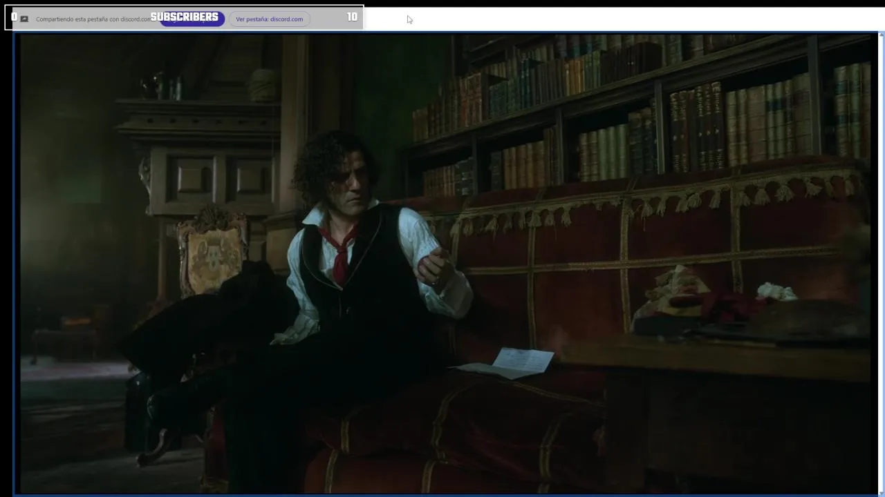
Task: Click the shared video frame showing the library scene
Action: click(446, 264)
